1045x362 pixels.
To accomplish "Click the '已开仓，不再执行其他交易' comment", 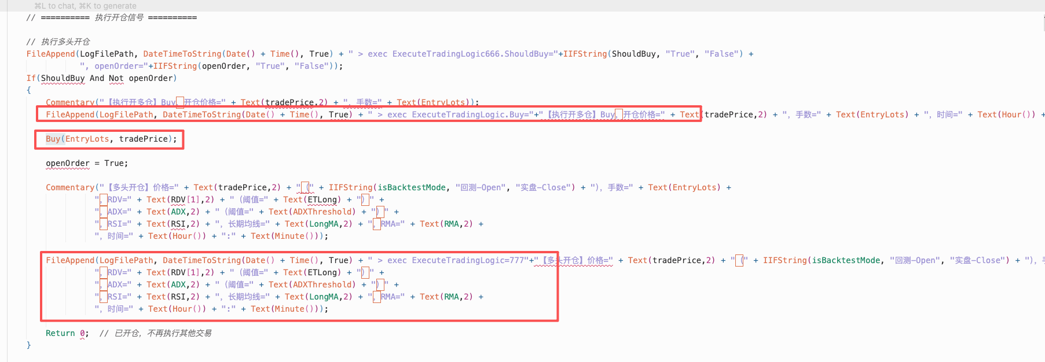I will (x=162, y=333).
